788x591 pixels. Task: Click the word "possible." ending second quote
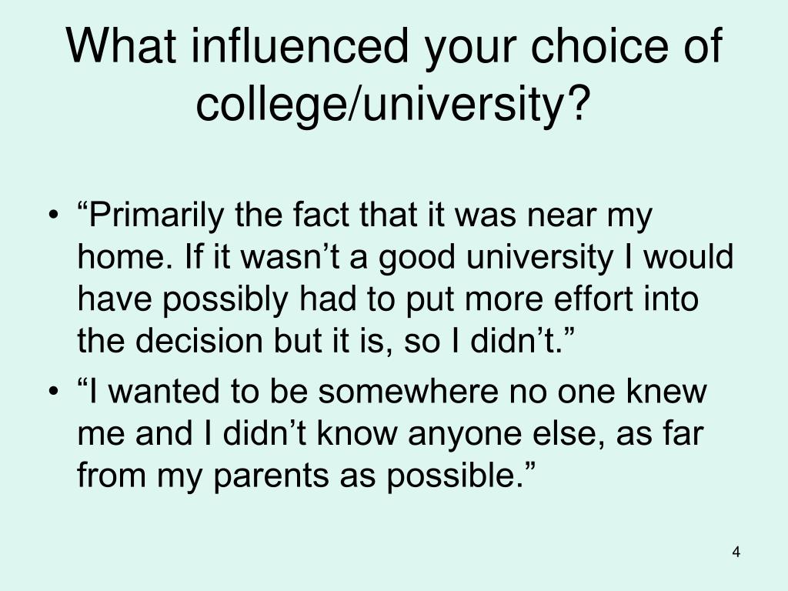[456, 476]
